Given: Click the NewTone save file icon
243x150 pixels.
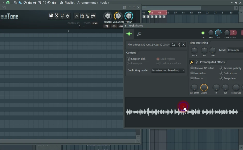Looking at the screenshot, I should 51,16.
